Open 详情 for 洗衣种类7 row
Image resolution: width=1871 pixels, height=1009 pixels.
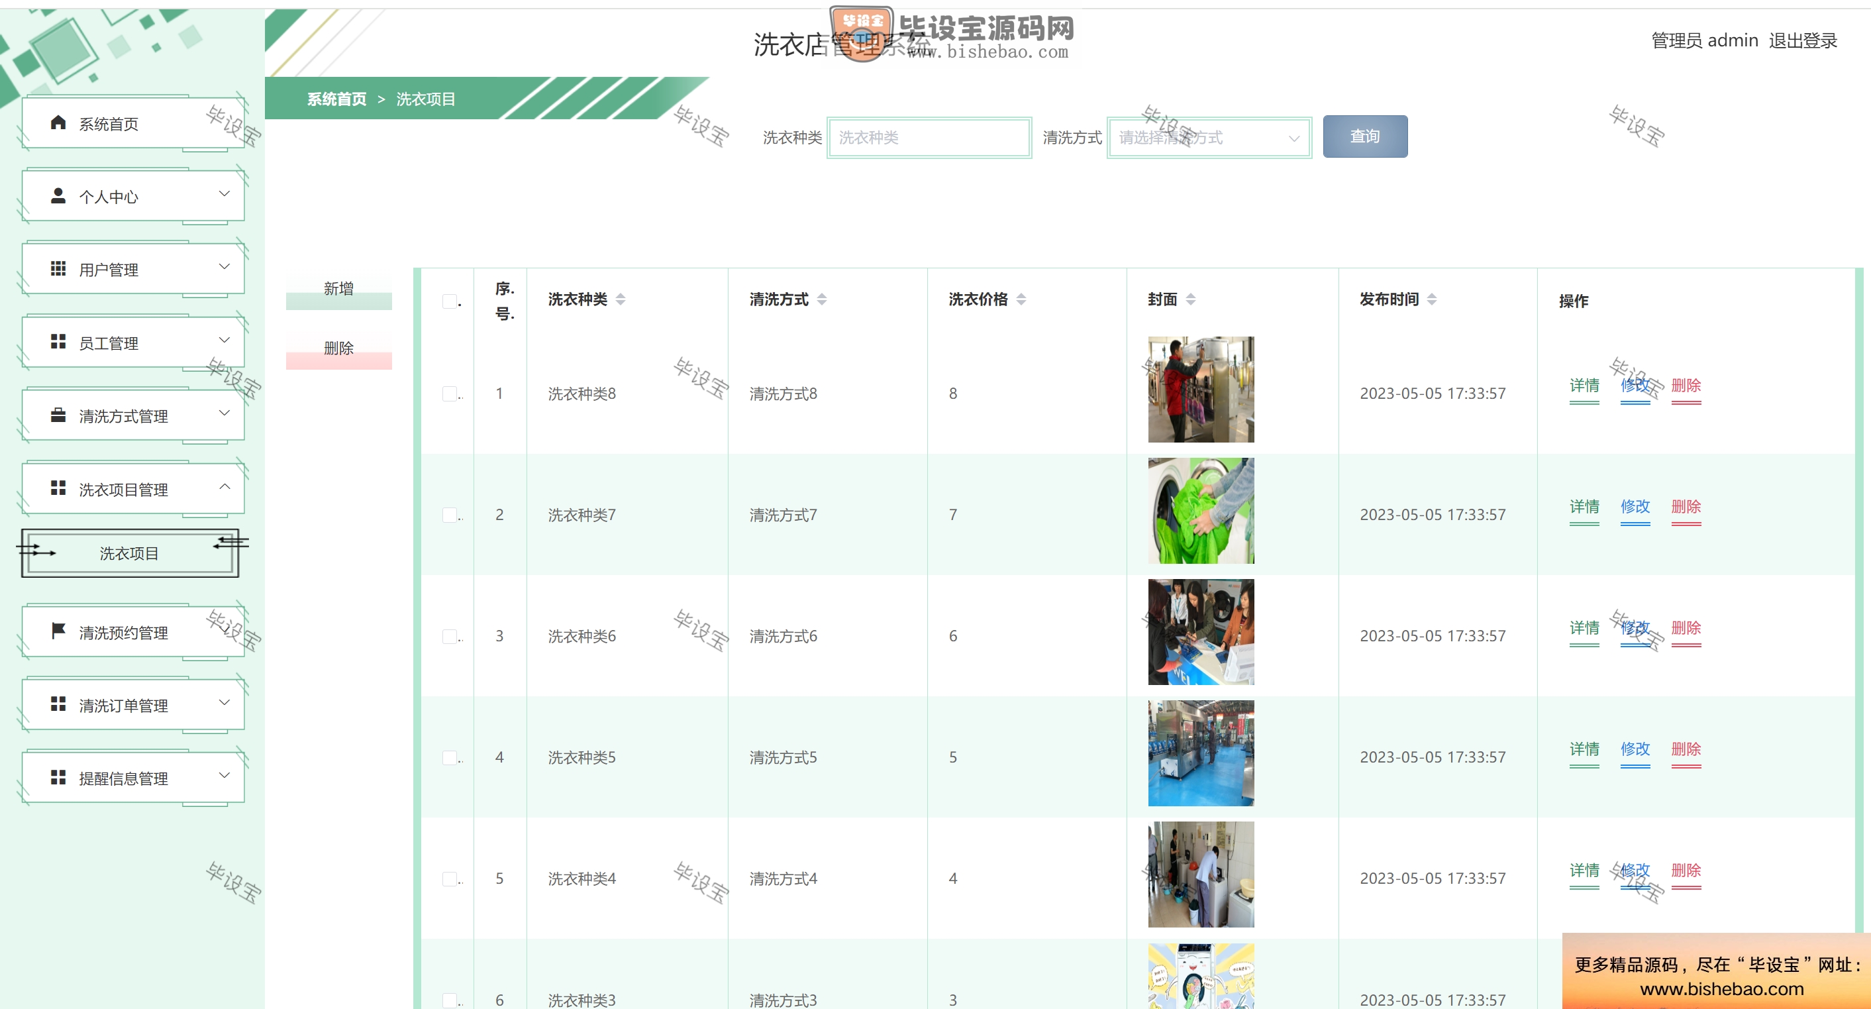tap(1584, 507)
